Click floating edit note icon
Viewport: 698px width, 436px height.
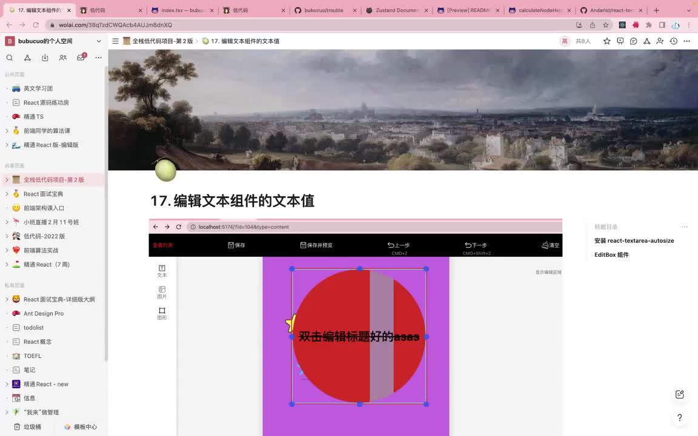point(680,394)
